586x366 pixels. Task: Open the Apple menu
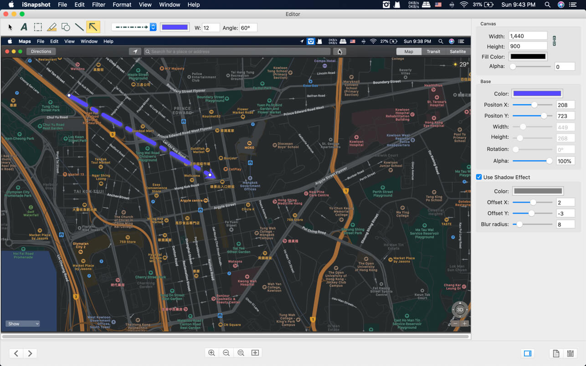pyautogui.click(x=11, y=5)
